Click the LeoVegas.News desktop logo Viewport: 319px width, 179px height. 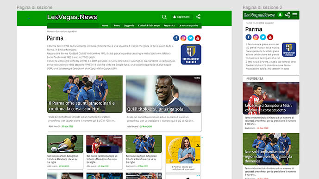(x=72, y=17)
